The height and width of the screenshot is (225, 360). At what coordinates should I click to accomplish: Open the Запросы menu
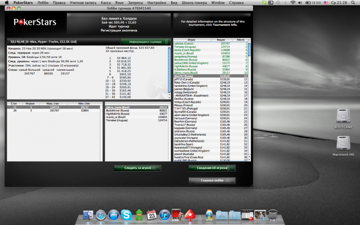click(135, 3)
